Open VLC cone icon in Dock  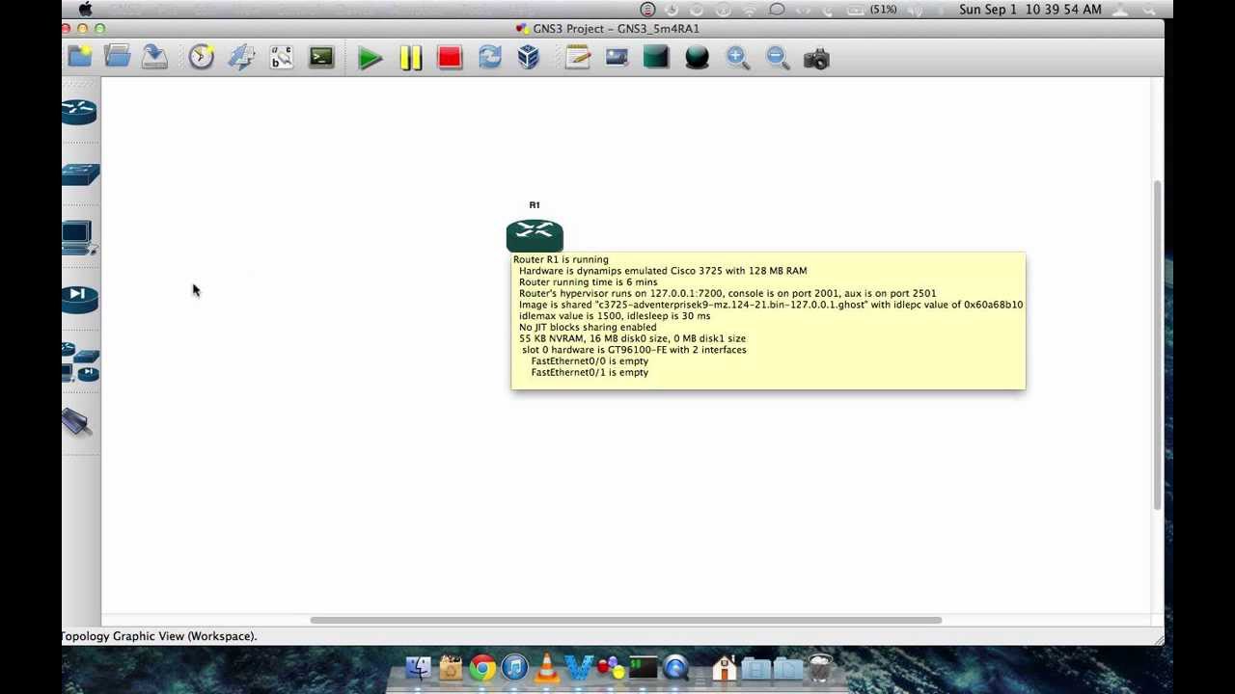coord(546,667)
